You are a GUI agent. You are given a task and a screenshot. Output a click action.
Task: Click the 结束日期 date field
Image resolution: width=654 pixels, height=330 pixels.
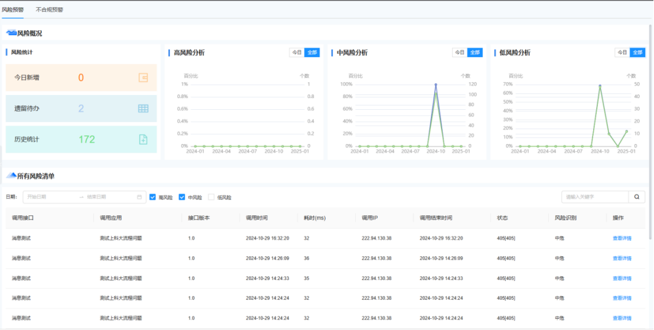click(x=109, y=197)
